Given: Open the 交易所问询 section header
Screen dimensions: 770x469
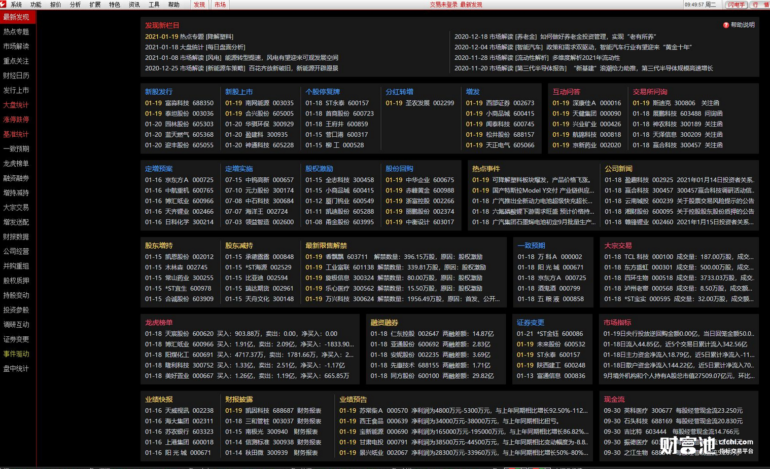Looking at the screenshot, I should 650,92.
